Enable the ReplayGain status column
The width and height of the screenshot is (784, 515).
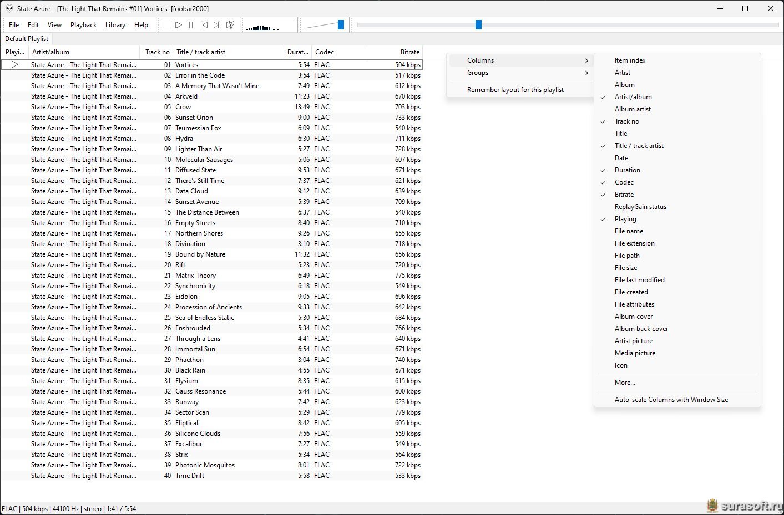click(x=677, y=207)
